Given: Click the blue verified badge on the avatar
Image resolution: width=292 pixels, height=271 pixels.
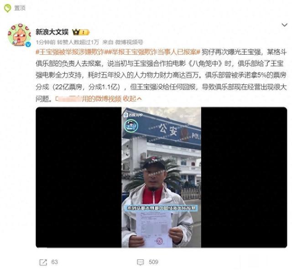Looking at the screenshot, I should pyautogui.click(x=28, y=44).
